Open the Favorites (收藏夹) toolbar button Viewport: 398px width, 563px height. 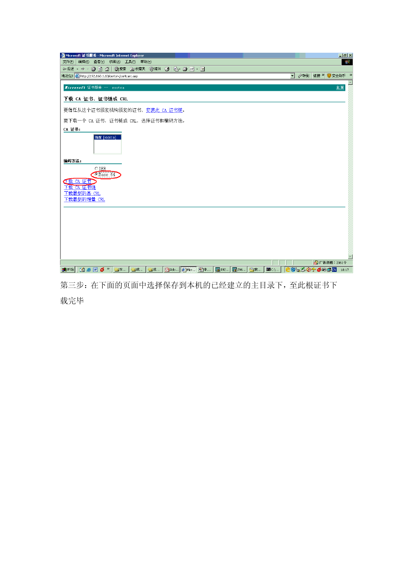[x=137, y=69]
